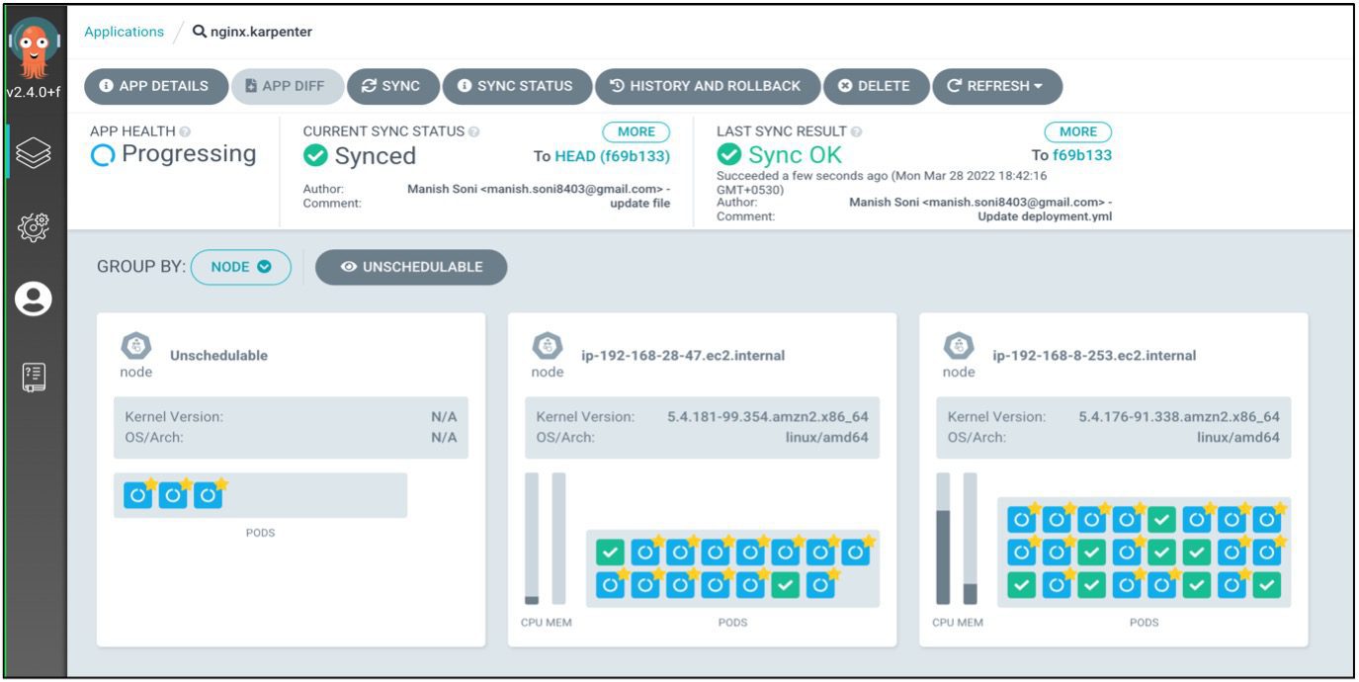Click MORE under CURRENT SYNC STATUS

pyautogui.click(x=637, y=131)
